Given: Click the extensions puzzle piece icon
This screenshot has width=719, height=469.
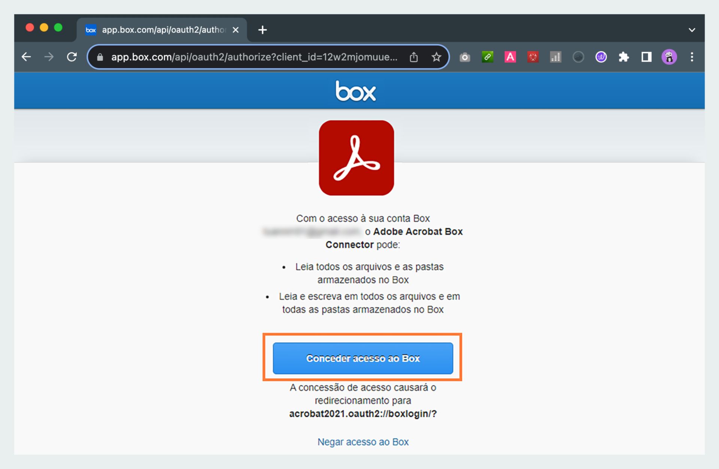Looking at the screenshot, I should tap(624, 57).
